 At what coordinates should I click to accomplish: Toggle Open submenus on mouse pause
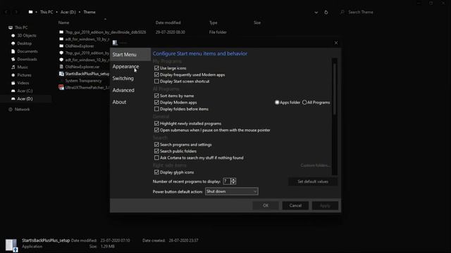point(156,130)
